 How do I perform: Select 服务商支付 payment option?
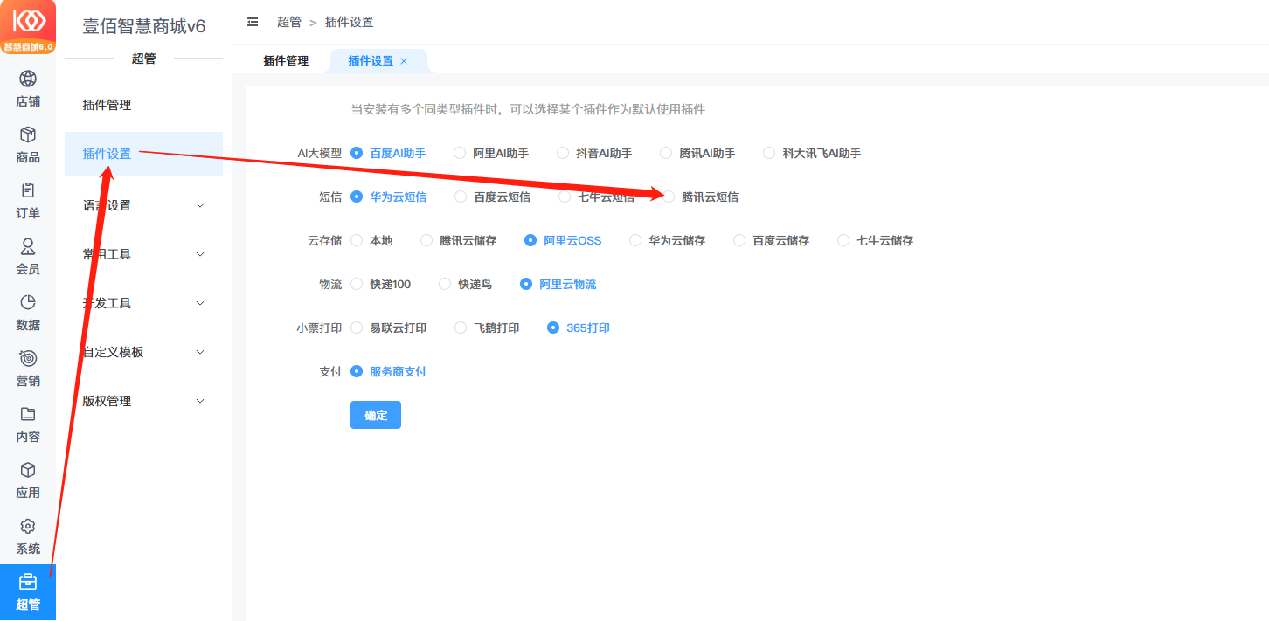click(357, 371)
